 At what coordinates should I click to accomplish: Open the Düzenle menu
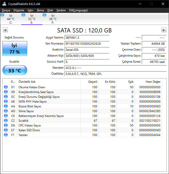[x=19, y=10]
